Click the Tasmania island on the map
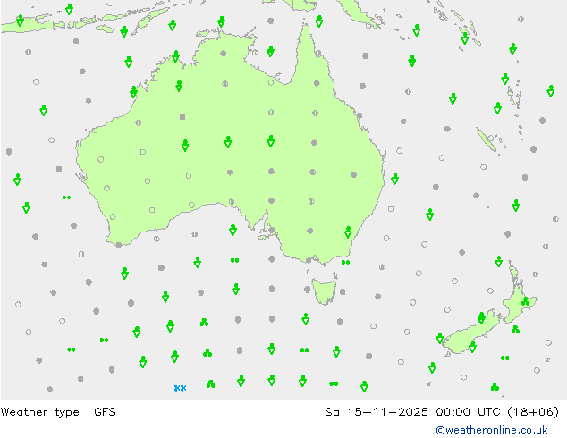Image resolution: width=567 pixels, height=438 pixels. coord(324,291)
